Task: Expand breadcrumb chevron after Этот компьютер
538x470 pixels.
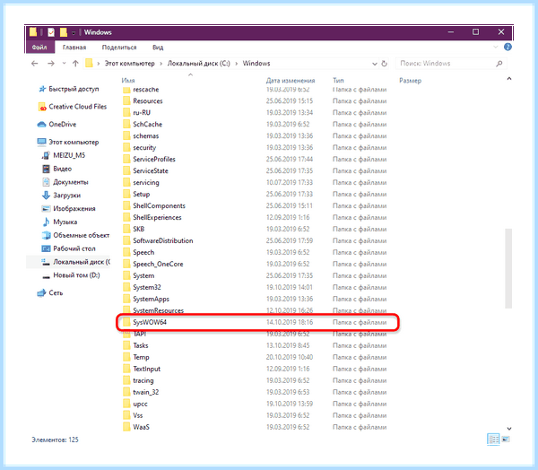Action: (161, 64)
